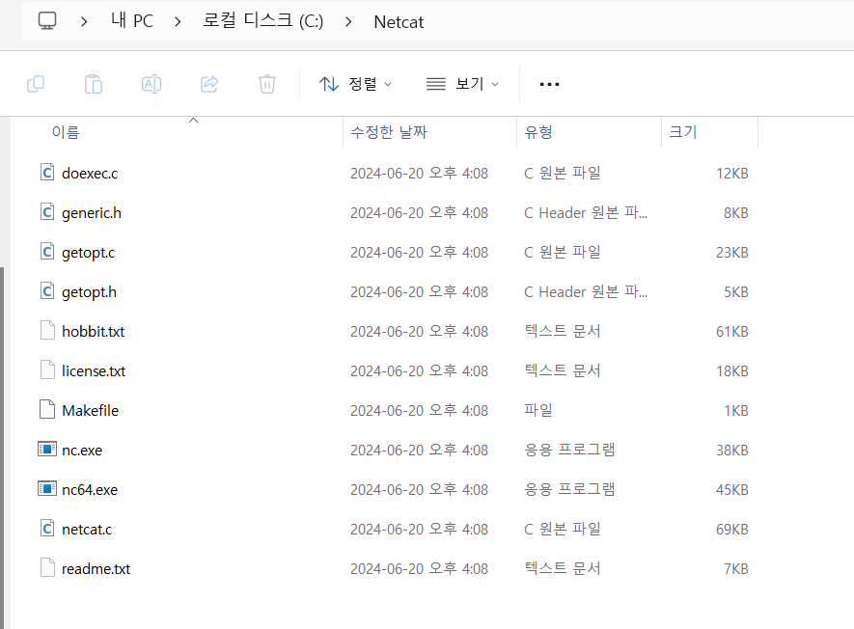Click getopt.c file icon
854x629 pixels.
point(47,252)
